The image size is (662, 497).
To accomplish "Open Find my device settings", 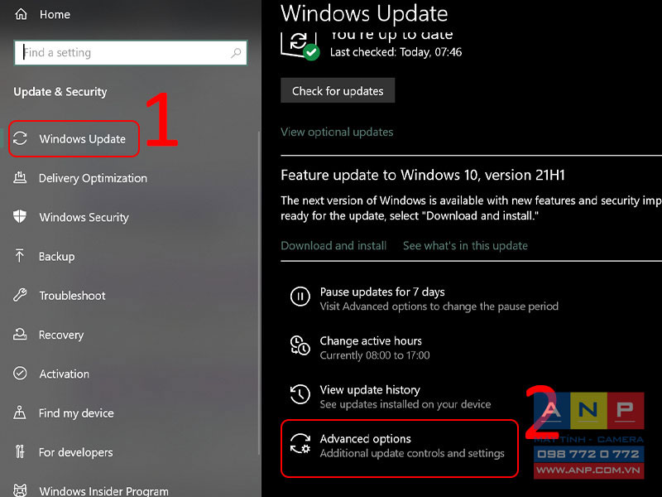I will [x=76, y=413].
